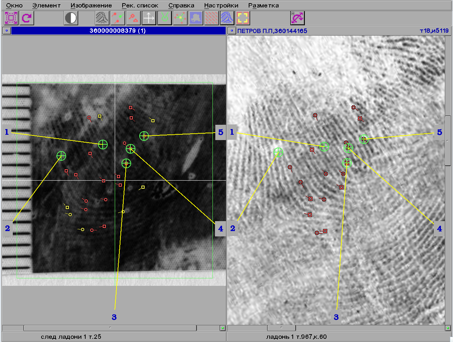Click number label 5 in the left panel
Screen dimensions: 453x342
[221, 132]
